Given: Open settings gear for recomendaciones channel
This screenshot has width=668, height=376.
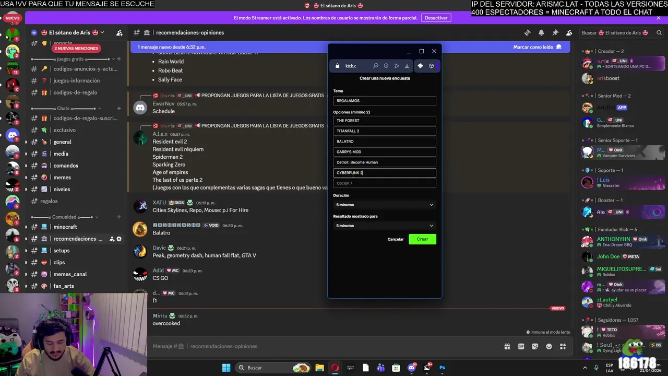Looking at the screenshot, I should coord(119,239).
